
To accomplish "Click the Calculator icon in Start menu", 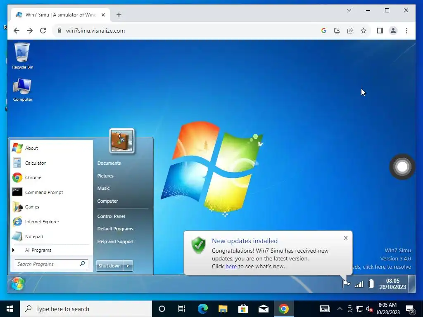I will tap(17, 163).
